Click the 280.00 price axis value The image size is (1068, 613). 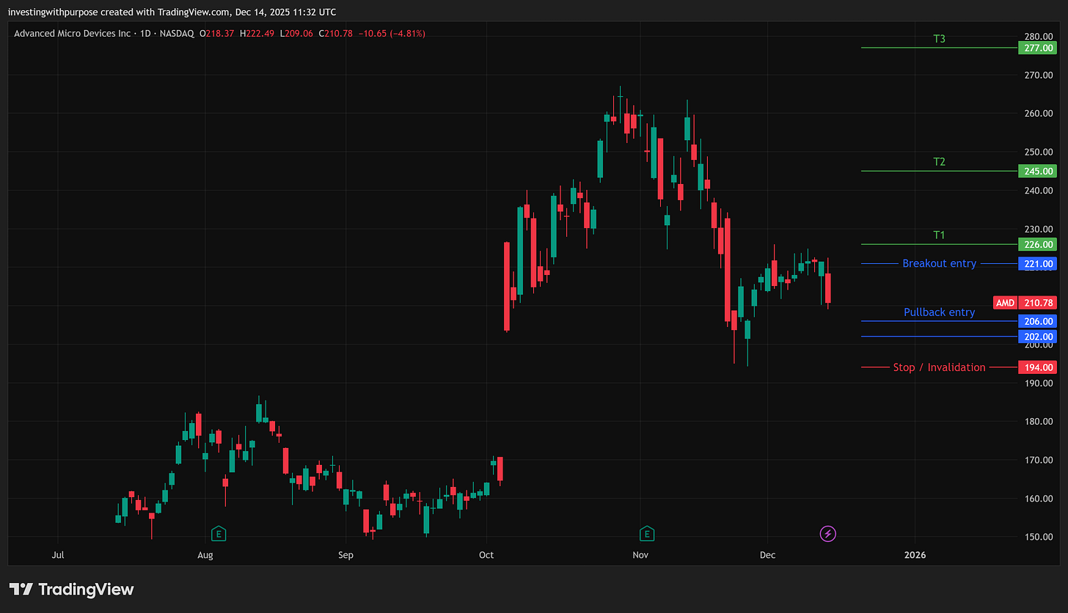coord(1039,37)
